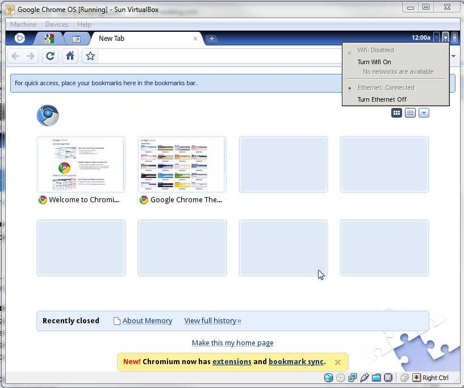Click the 12:00a clock
This screenshot has height=388, width=464.
[x=421, y=37]
